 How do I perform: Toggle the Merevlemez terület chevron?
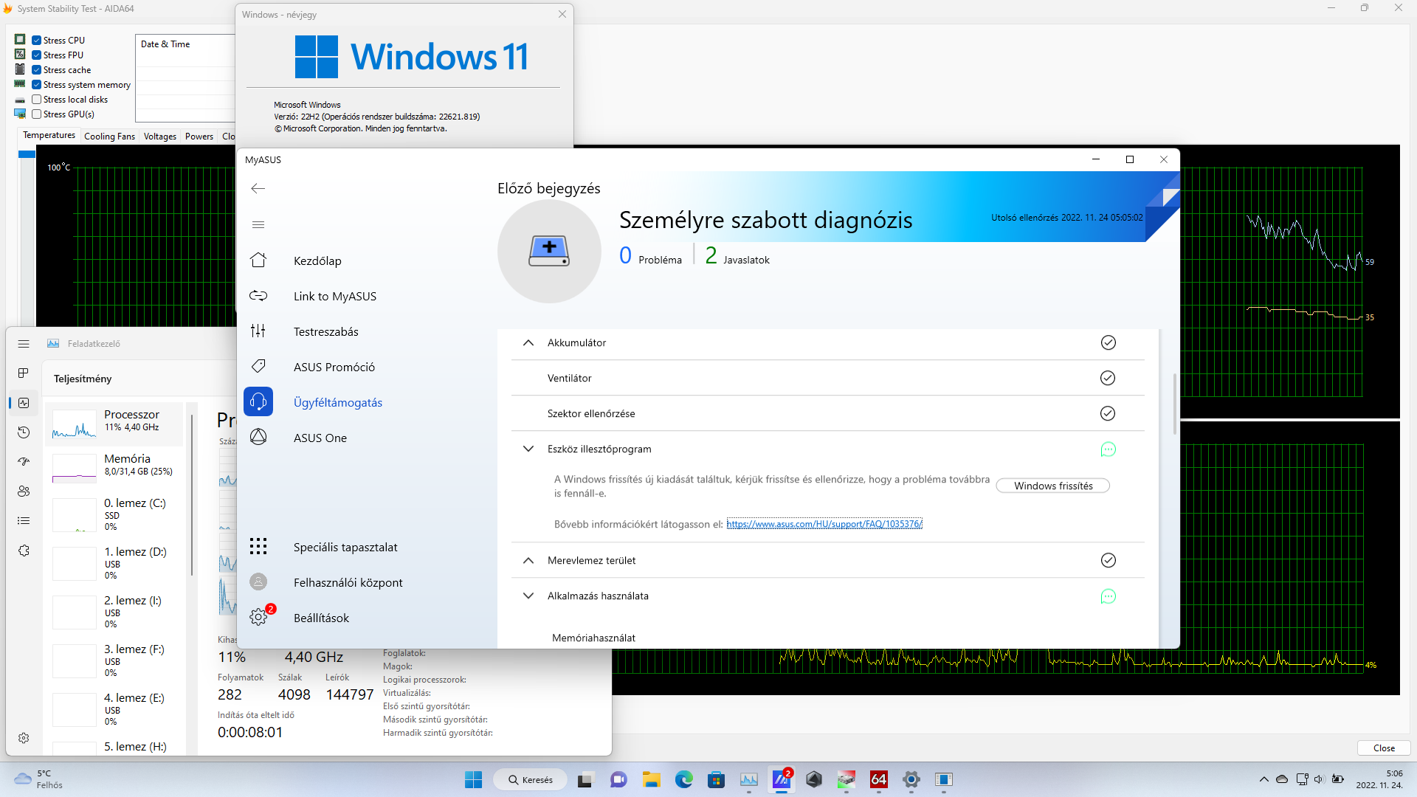click(528, 560)
